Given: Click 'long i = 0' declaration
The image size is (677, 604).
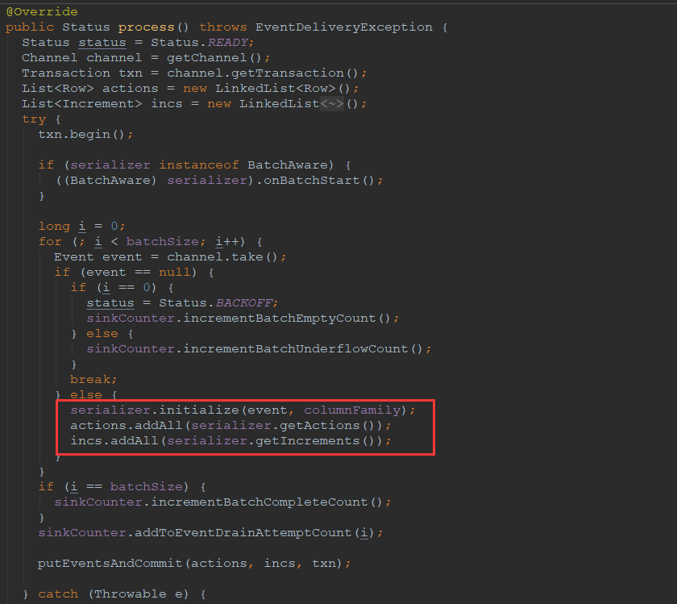Looking at the screenshot, I should (x=77, y=227).
